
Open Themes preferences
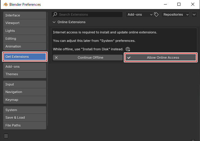click(x=25, y=74)
